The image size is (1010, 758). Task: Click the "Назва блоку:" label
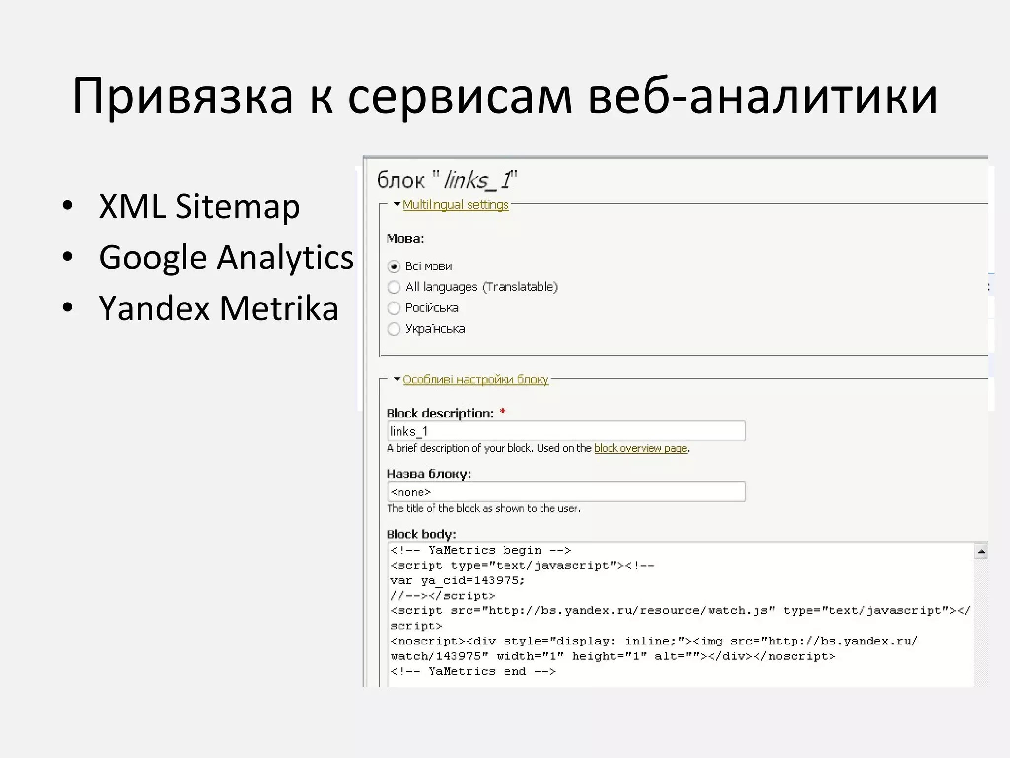tap(429, 474)
